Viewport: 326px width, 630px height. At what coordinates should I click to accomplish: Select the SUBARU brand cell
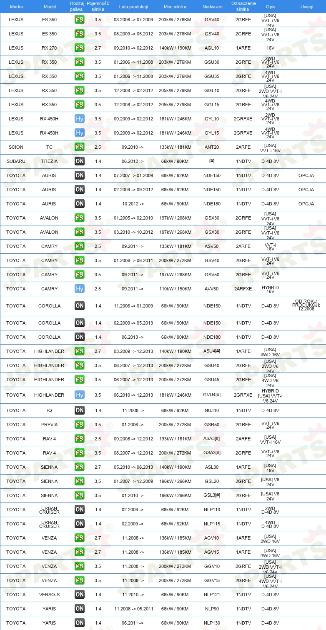coord(16,161)
